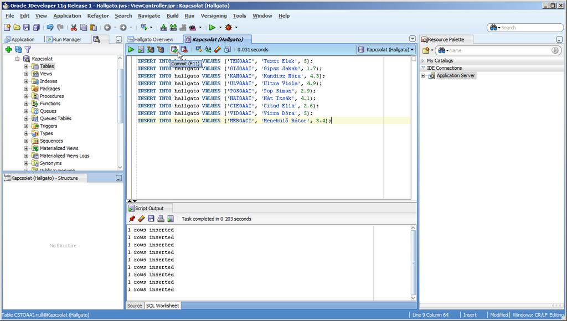This screenshot has width=567, height=321.
Task: Open the Kapcsolat (Hallgato) connection dropdown
Action: coord(386,49)
